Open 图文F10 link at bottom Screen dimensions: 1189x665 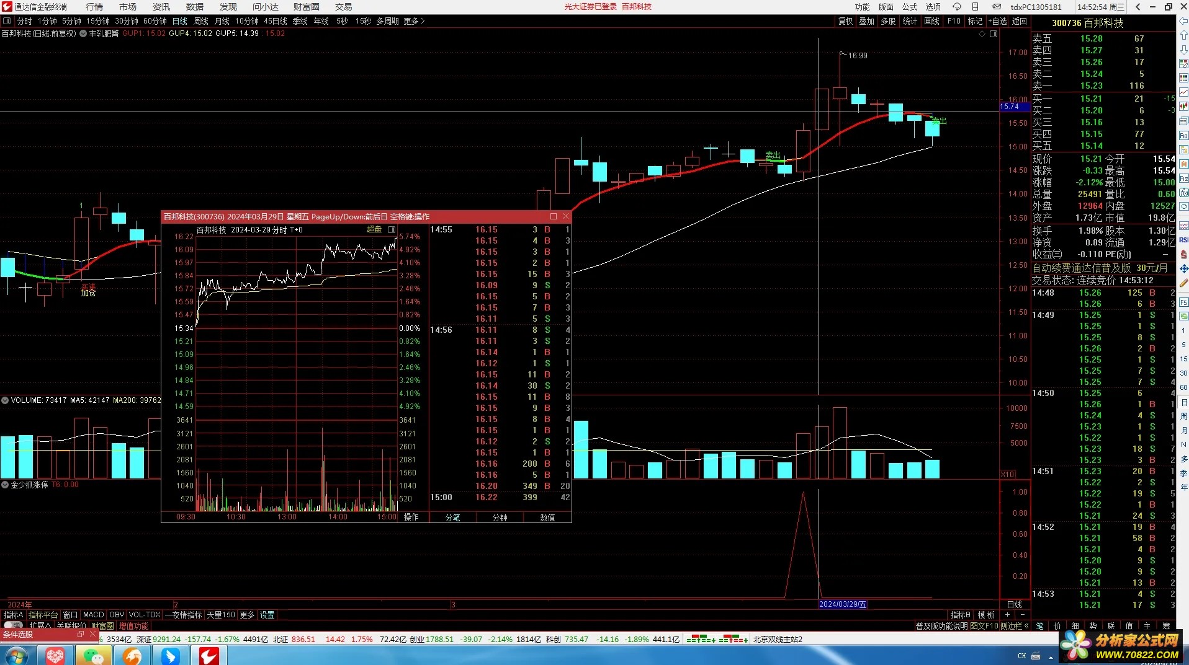click(x=984, y=626)
